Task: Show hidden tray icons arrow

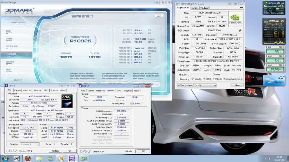Action: [x=265, y=159]
